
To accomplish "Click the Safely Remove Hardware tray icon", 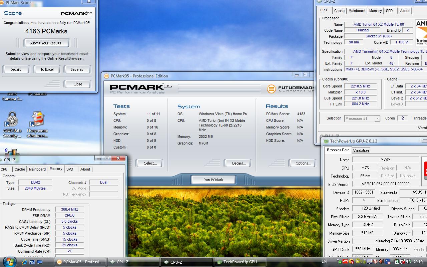I will click(x=339, y=261).
